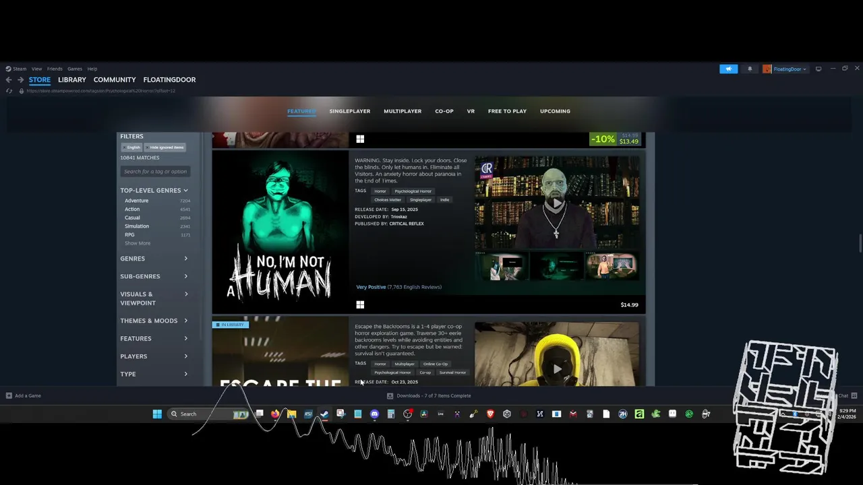Screen dimensions: 863x485
Task: Switch to Big Picture mode icon
Action: coord(819,69)
